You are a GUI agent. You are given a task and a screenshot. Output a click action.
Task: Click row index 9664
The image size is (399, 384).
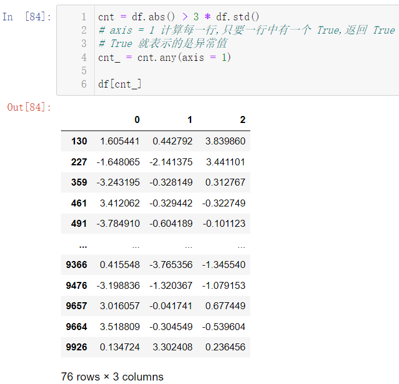click(x=77, y=327)
